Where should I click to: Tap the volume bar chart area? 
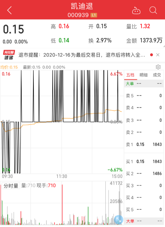62,203
